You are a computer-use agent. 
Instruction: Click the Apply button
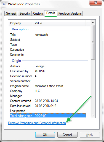pyautogui.click(x=90, y=135)
